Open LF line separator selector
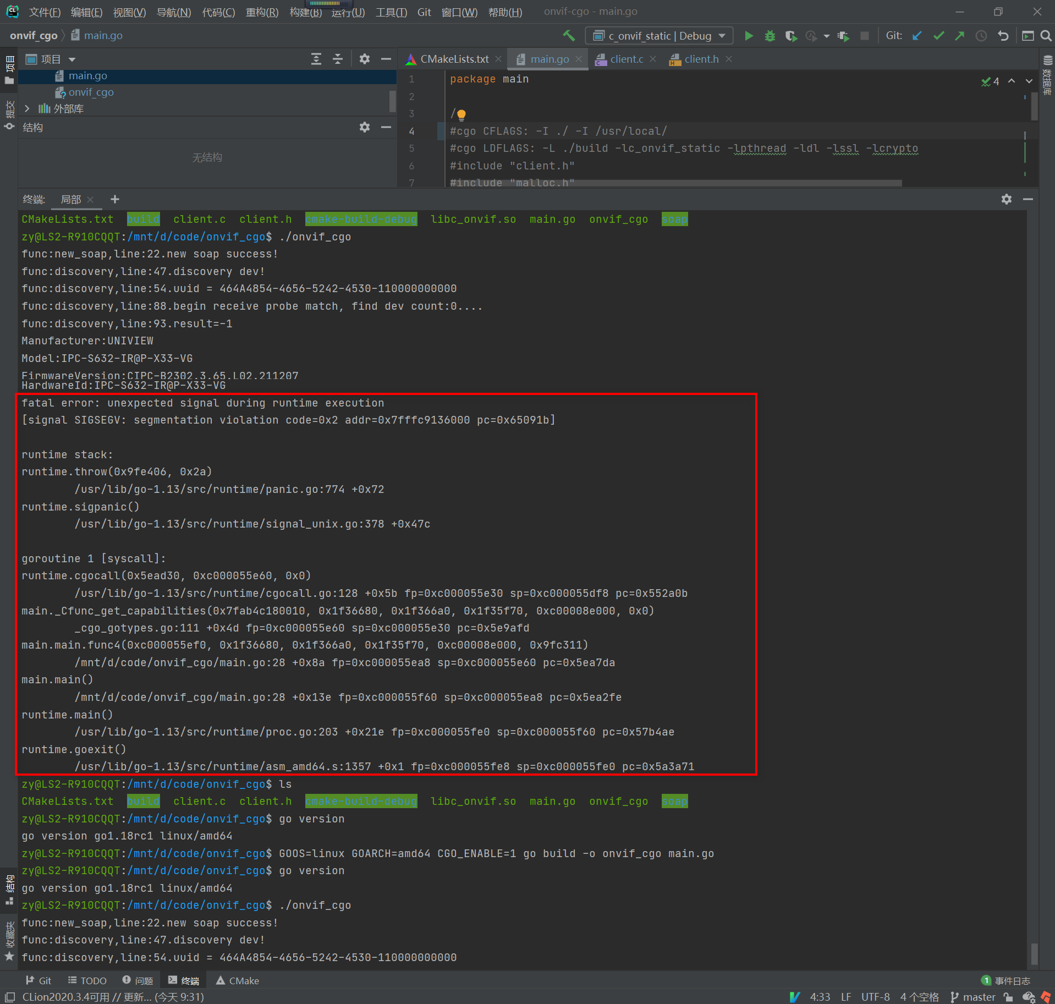 846,997
